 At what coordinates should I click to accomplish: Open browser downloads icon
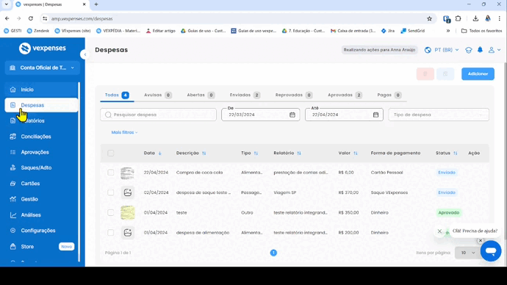475,19
